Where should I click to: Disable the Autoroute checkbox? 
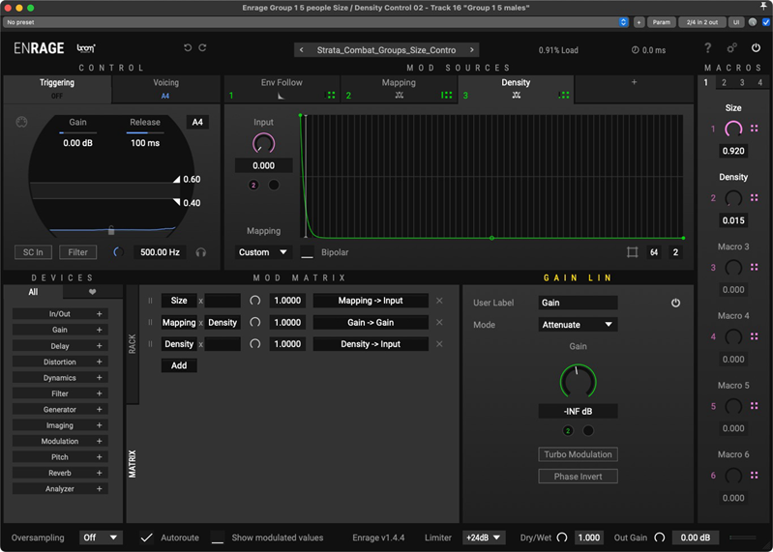pyautogui.click(x=147, y=537)
